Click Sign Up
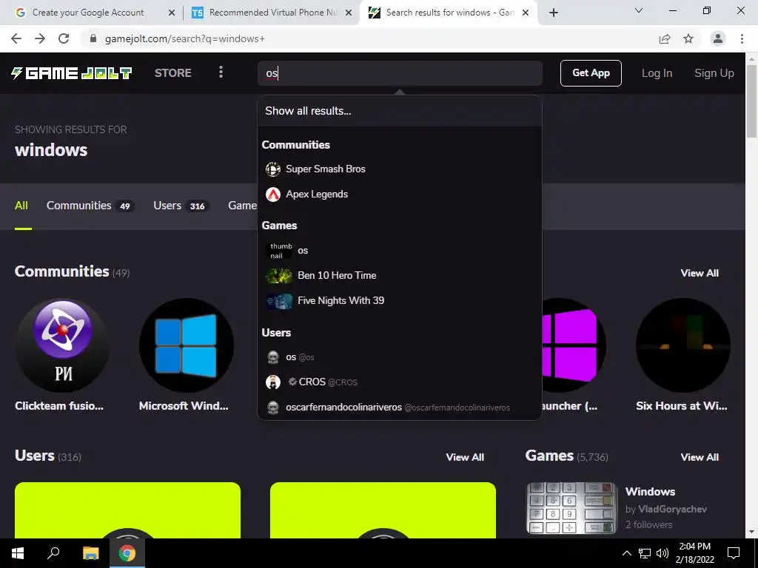This screenshot has width=758, height=568. coord(714,73)
